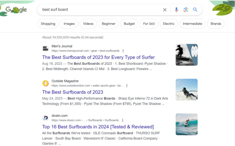Open more options for Outside Magazine result
The image size is (235, 146).
pyautogui.click(x=127, y=86)
